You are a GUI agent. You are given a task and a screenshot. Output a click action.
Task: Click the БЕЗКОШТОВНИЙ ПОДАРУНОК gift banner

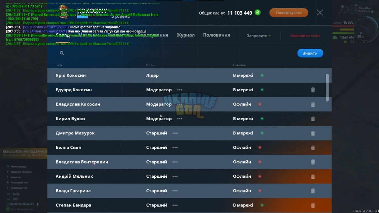click(x=24, y=153)
